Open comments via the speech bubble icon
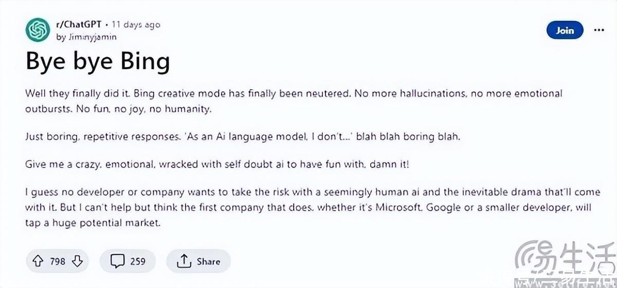Viewport: 617px width, 288px height. tap(118, 261)
